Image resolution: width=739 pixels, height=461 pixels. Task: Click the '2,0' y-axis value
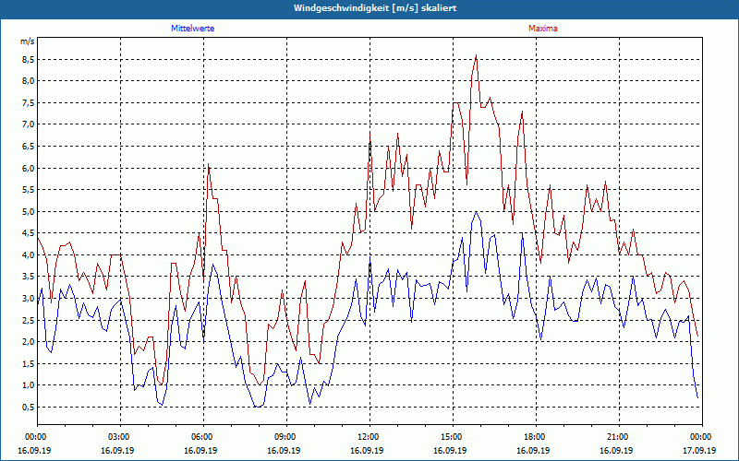[29, 341]
